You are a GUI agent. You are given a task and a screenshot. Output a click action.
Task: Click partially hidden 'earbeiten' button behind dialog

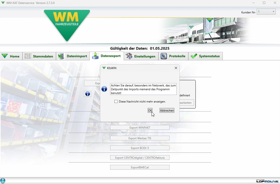[186, 103]
